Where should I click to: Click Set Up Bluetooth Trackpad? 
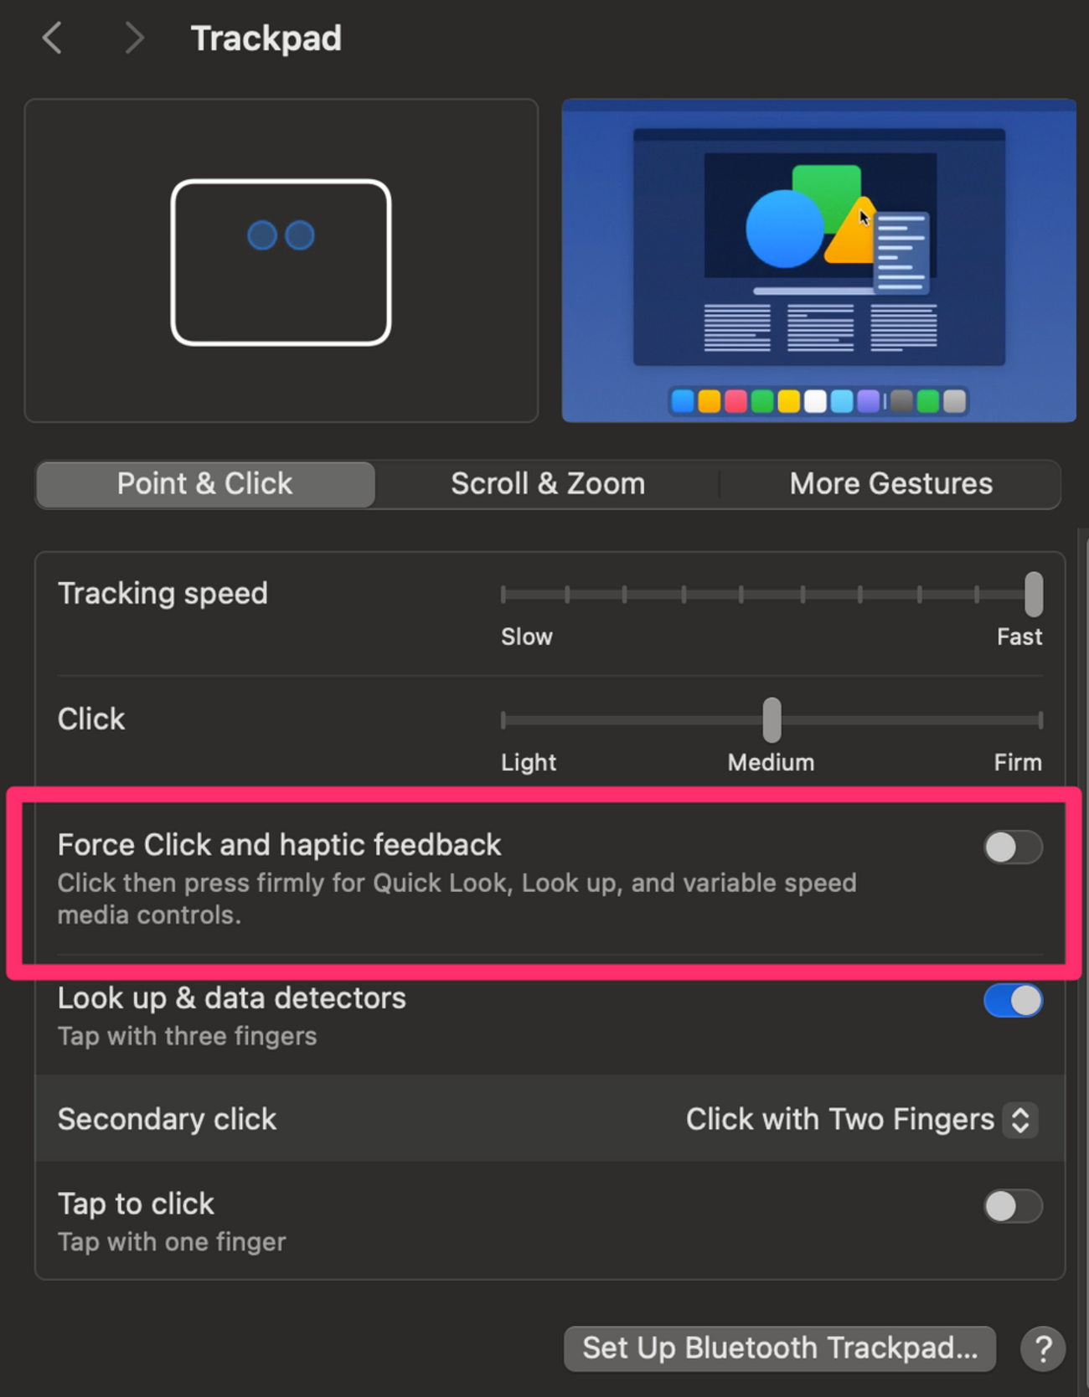point(779,1348)
